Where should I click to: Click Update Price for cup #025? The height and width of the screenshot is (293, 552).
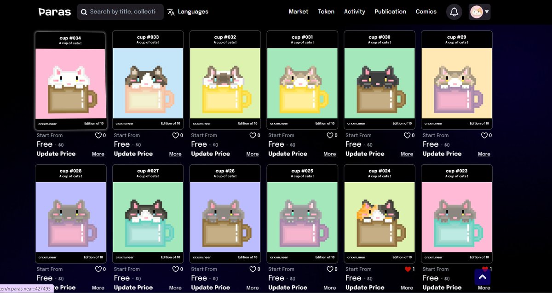[x=288, y=287]
